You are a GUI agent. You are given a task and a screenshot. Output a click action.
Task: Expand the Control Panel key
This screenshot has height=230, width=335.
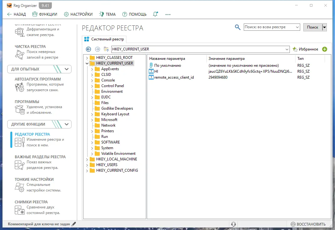[x=92, y=86]
